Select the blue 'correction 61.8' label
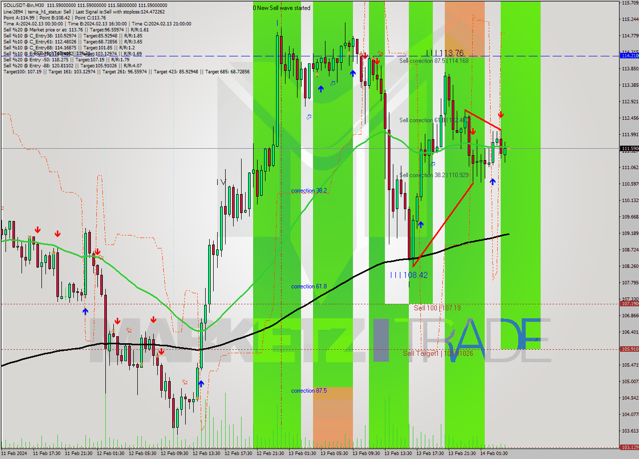Image resolution: width=639 pixels, height=459 pixels. (x=309, y=286)
